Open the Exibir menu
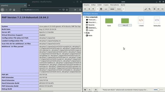165x92 pixels. [100, 5]
